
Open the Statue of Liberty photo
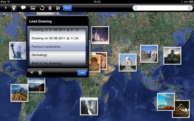pos(18,51)
